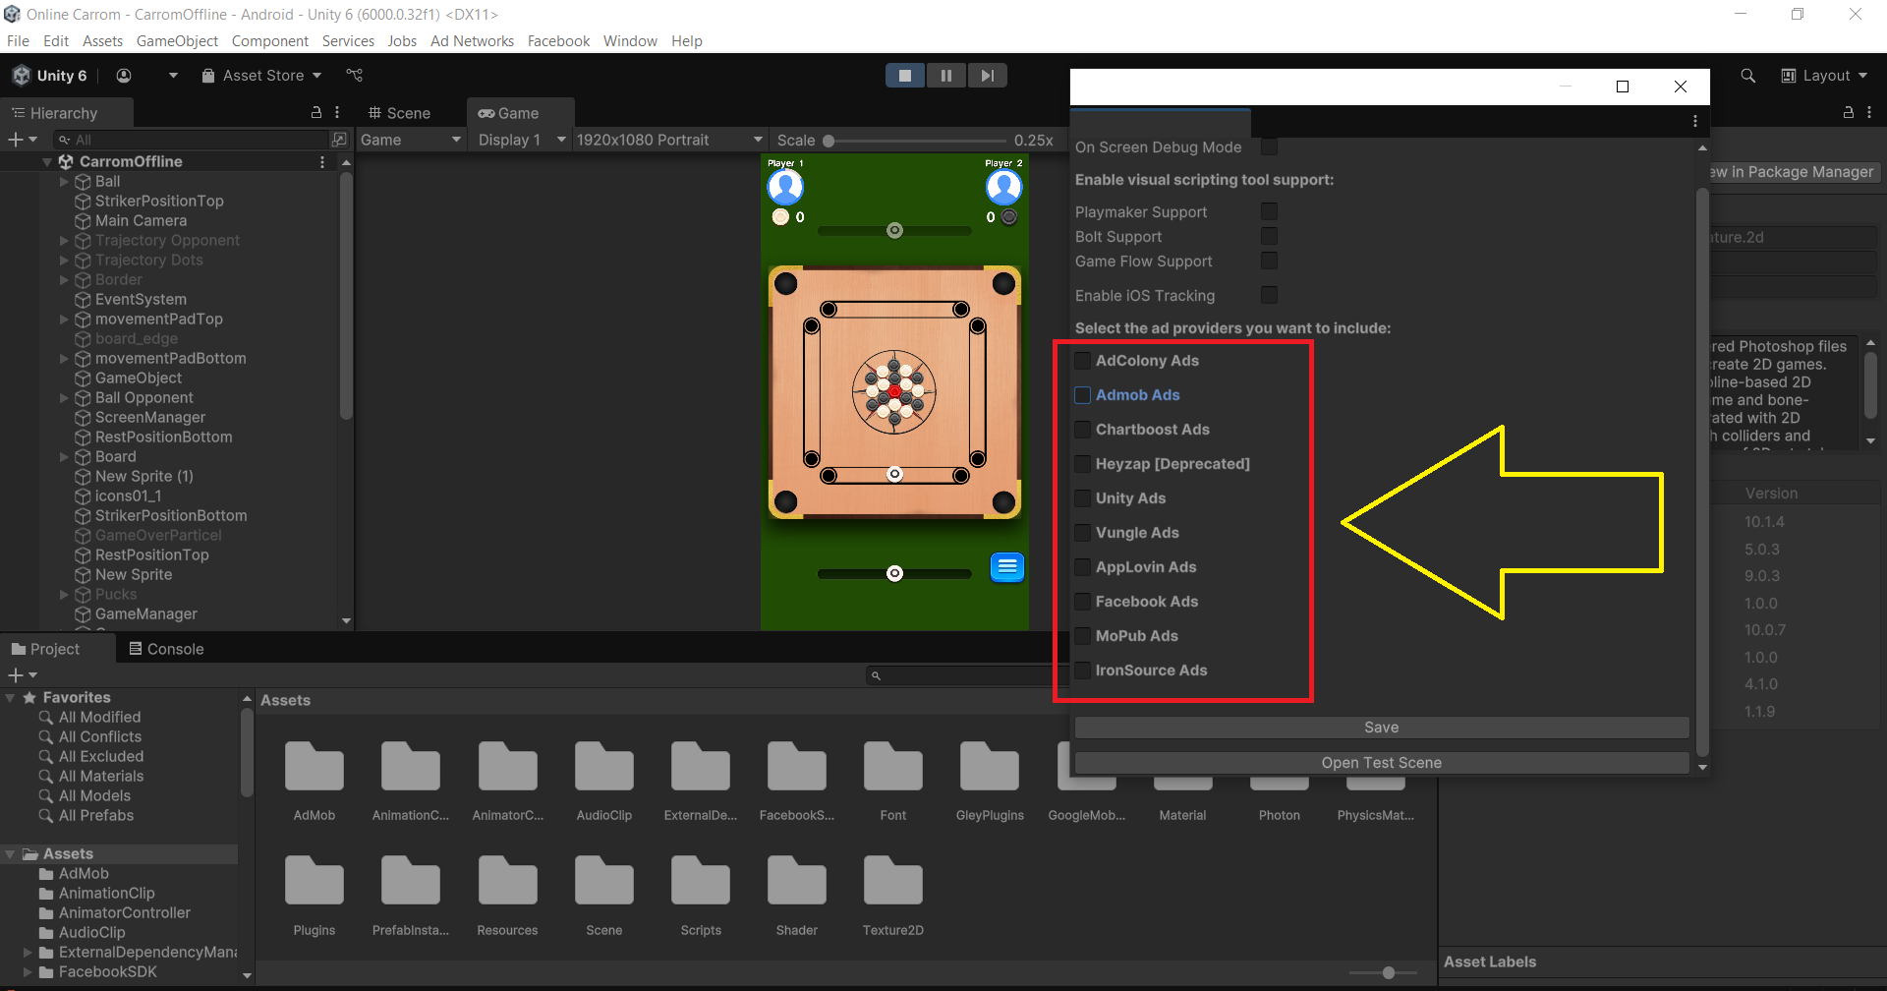Click the search magnifier in top toolbar
Image resolution: width=1887 pixels, height=991 pixels.
coord(1747,76)
